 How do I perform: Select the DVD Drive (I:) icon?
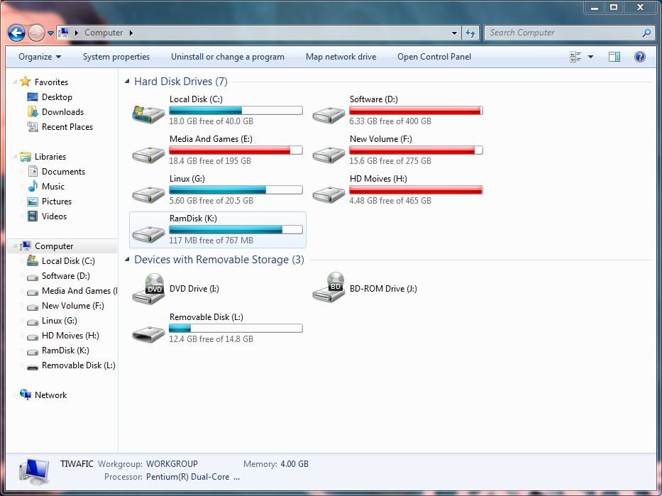148,289
